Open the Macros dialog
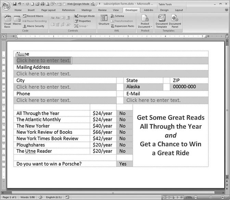230x200 pixels. (17, 20)
